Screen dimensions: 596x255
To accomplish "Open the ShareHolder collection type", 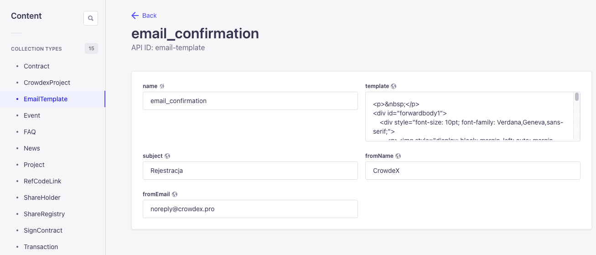I will click(42, 198).
